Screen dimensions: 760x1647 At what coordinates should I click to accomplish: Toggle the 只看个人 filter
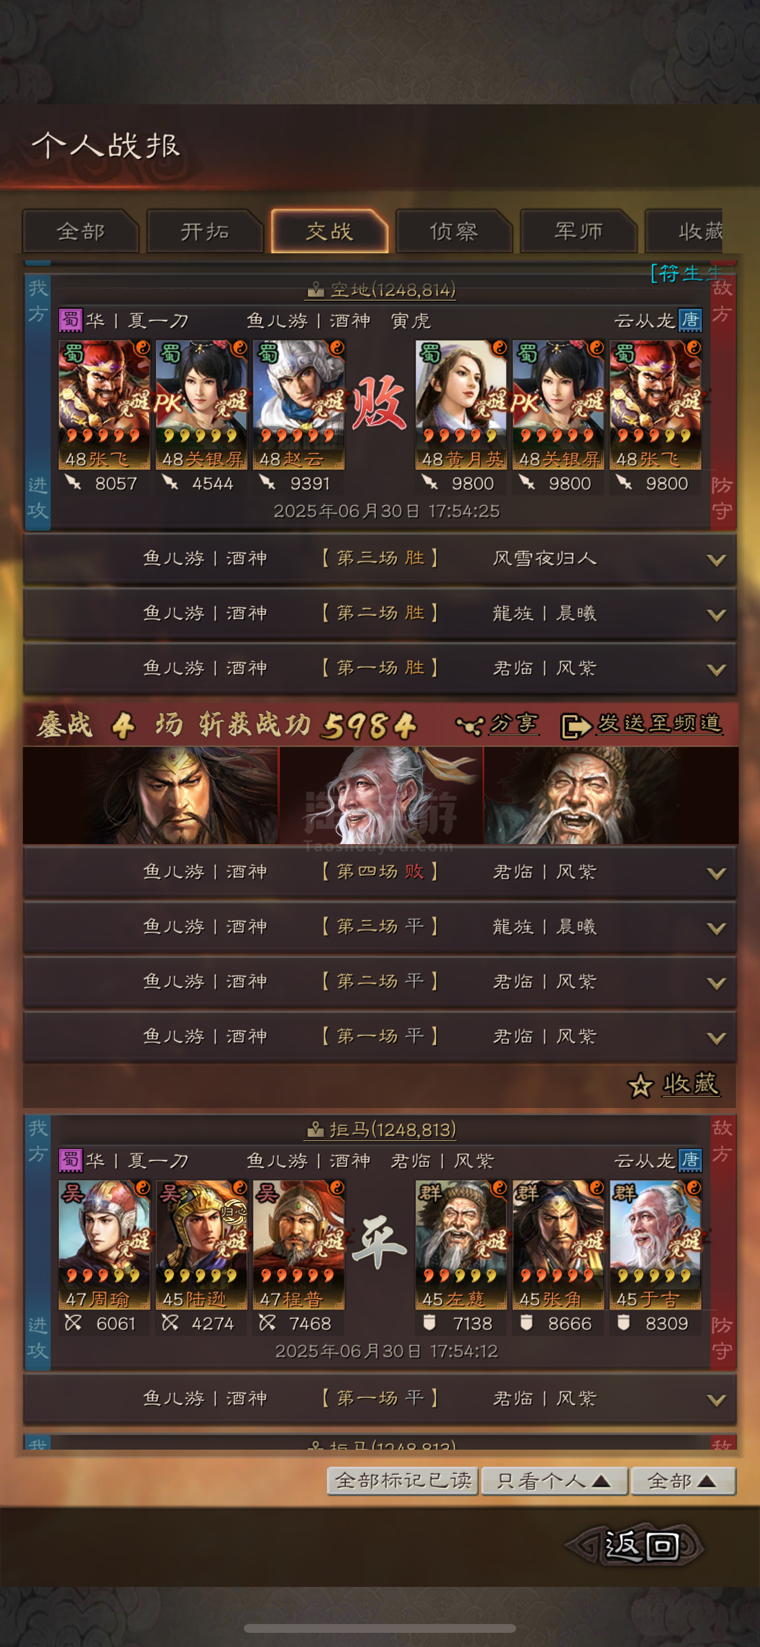tap(554, 1481)
